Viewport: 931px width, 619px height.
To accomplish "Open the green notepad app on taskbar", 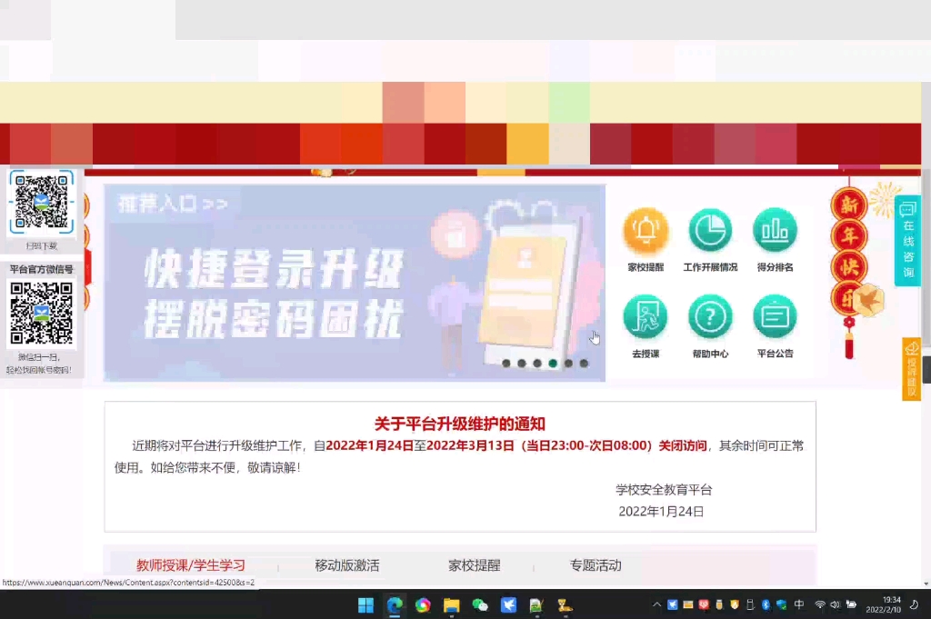I will 536,604.
